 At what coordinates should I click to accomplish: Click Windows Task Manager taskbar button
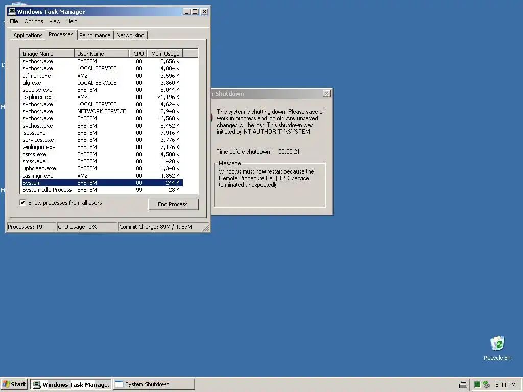point(71,384)
